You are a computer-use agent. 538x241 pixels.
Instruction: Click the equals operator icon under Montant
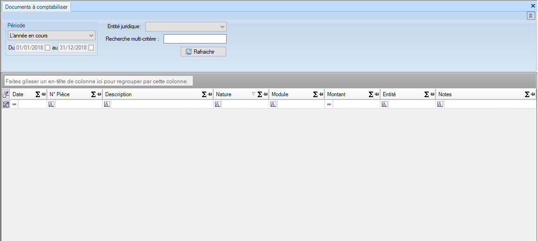[x=329, y=105]
